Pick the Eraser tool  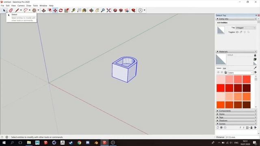(11, 11)
